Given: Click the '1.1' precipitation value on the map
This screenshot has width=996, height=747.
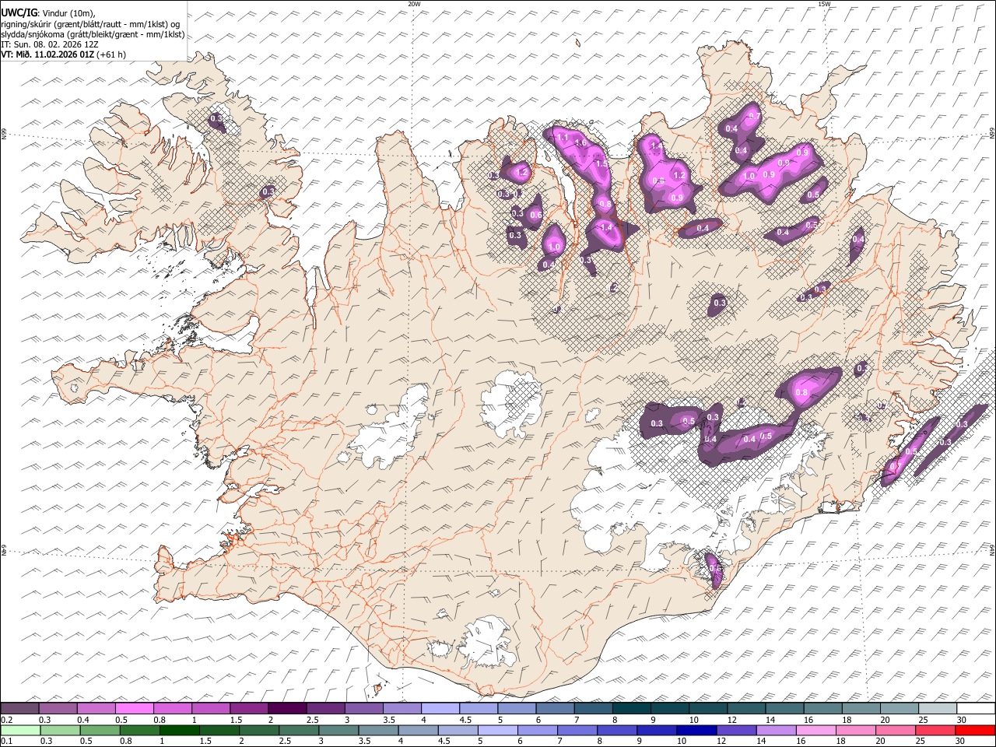Looking at the screenshot, I should pyautogui.click(x=563, y=136).
